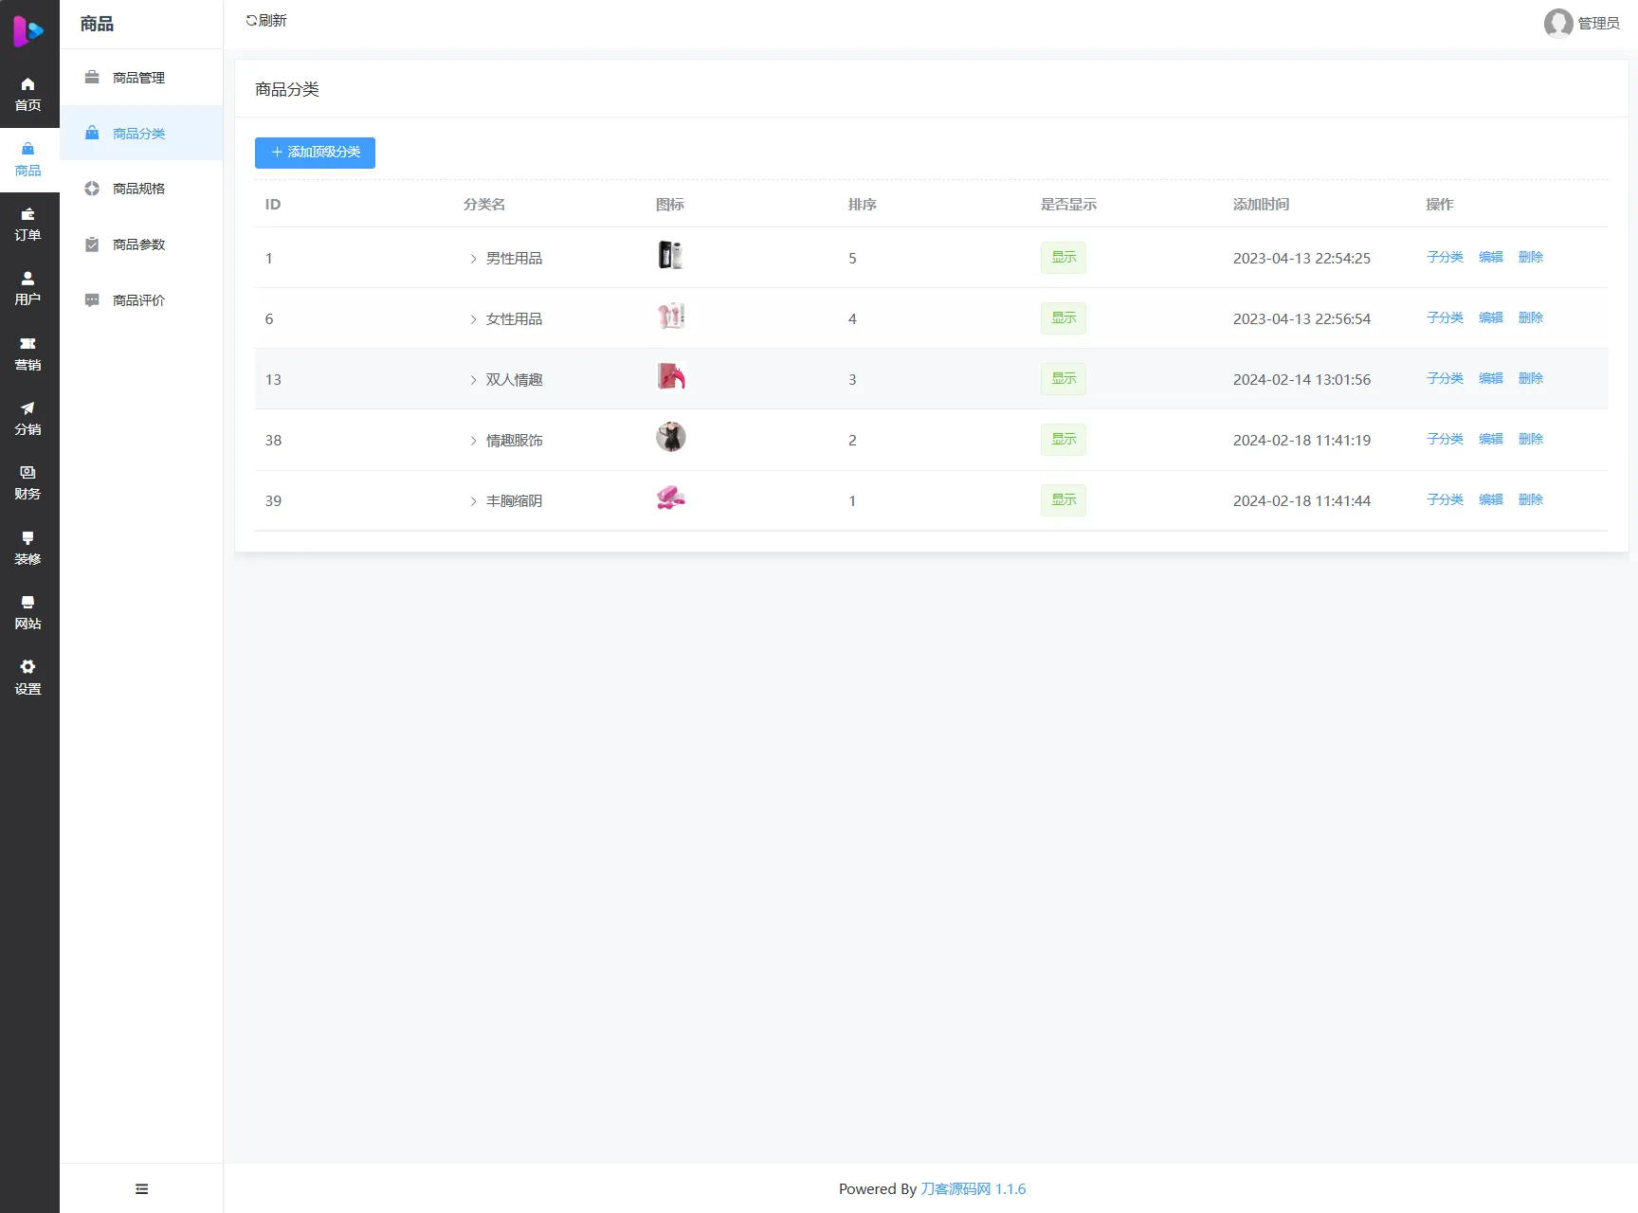The image size is (1638, 1213).
Task: Open the 商品管理 menu item
Action: (x=138, y=78)
